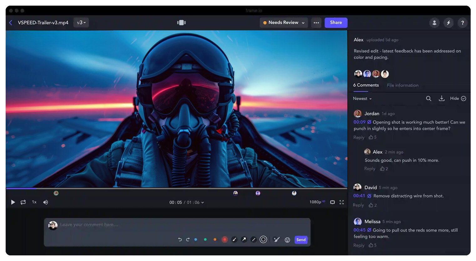This screenshot has width=476, height=261.
Task: Clear annotations with the erase brush icon
Action: [x=276, y=239]
